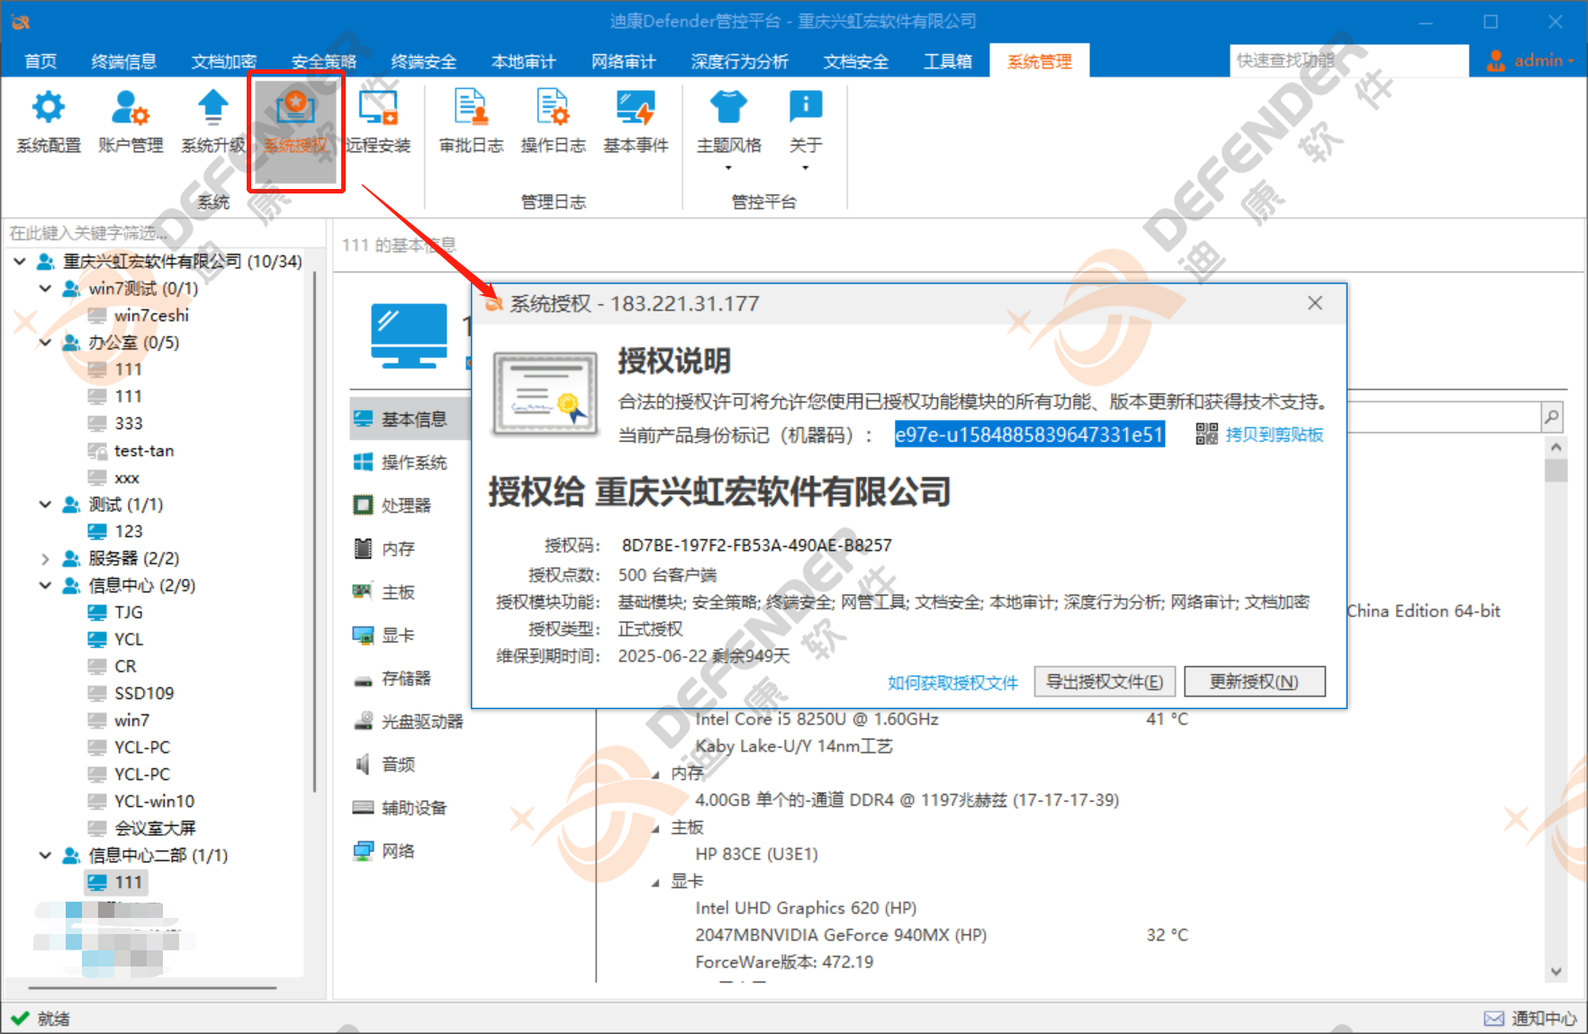Click the 快速查找功能 search box
Image resolution: width=1588 pixels, height=1034 pixels.
(x=1349, y=60)
